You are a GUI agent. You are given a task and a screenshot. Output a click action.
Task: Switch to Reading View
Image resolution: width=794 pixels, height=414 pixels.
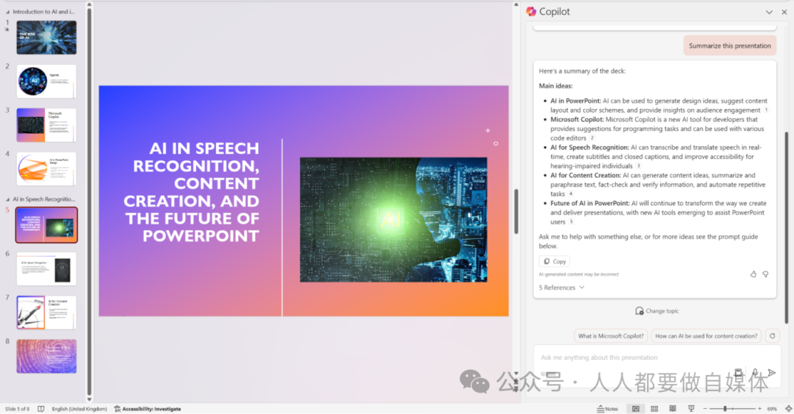tap(673, 408)
